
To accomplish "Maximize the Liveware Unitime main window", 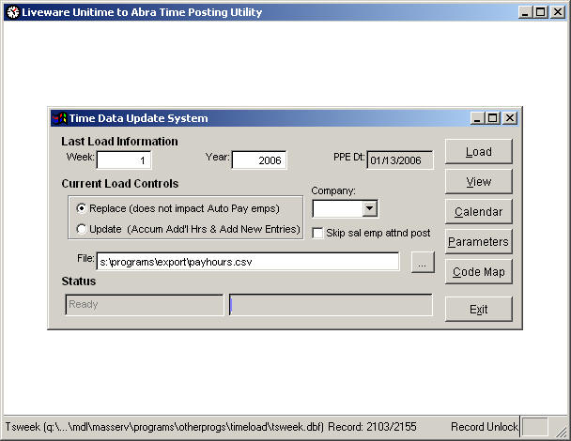I will [540, 12].
